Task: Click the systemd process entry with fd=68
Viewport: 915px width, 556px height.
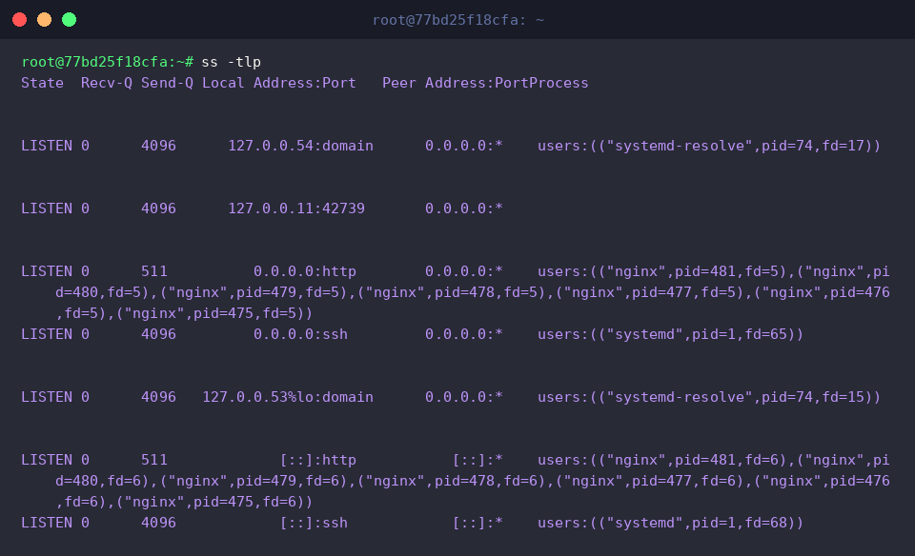Action: [x=670, y=524]
